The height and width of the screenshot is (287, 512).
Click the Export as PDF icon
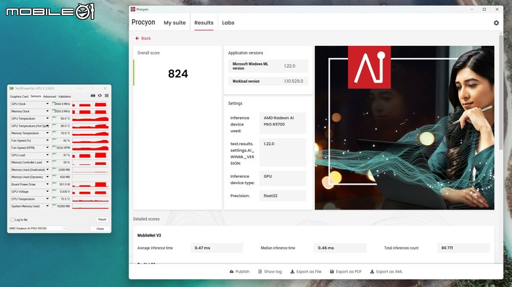pos(331,272)
